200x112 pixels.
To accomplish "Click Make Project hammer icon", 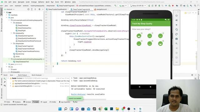I will (115, 6).
